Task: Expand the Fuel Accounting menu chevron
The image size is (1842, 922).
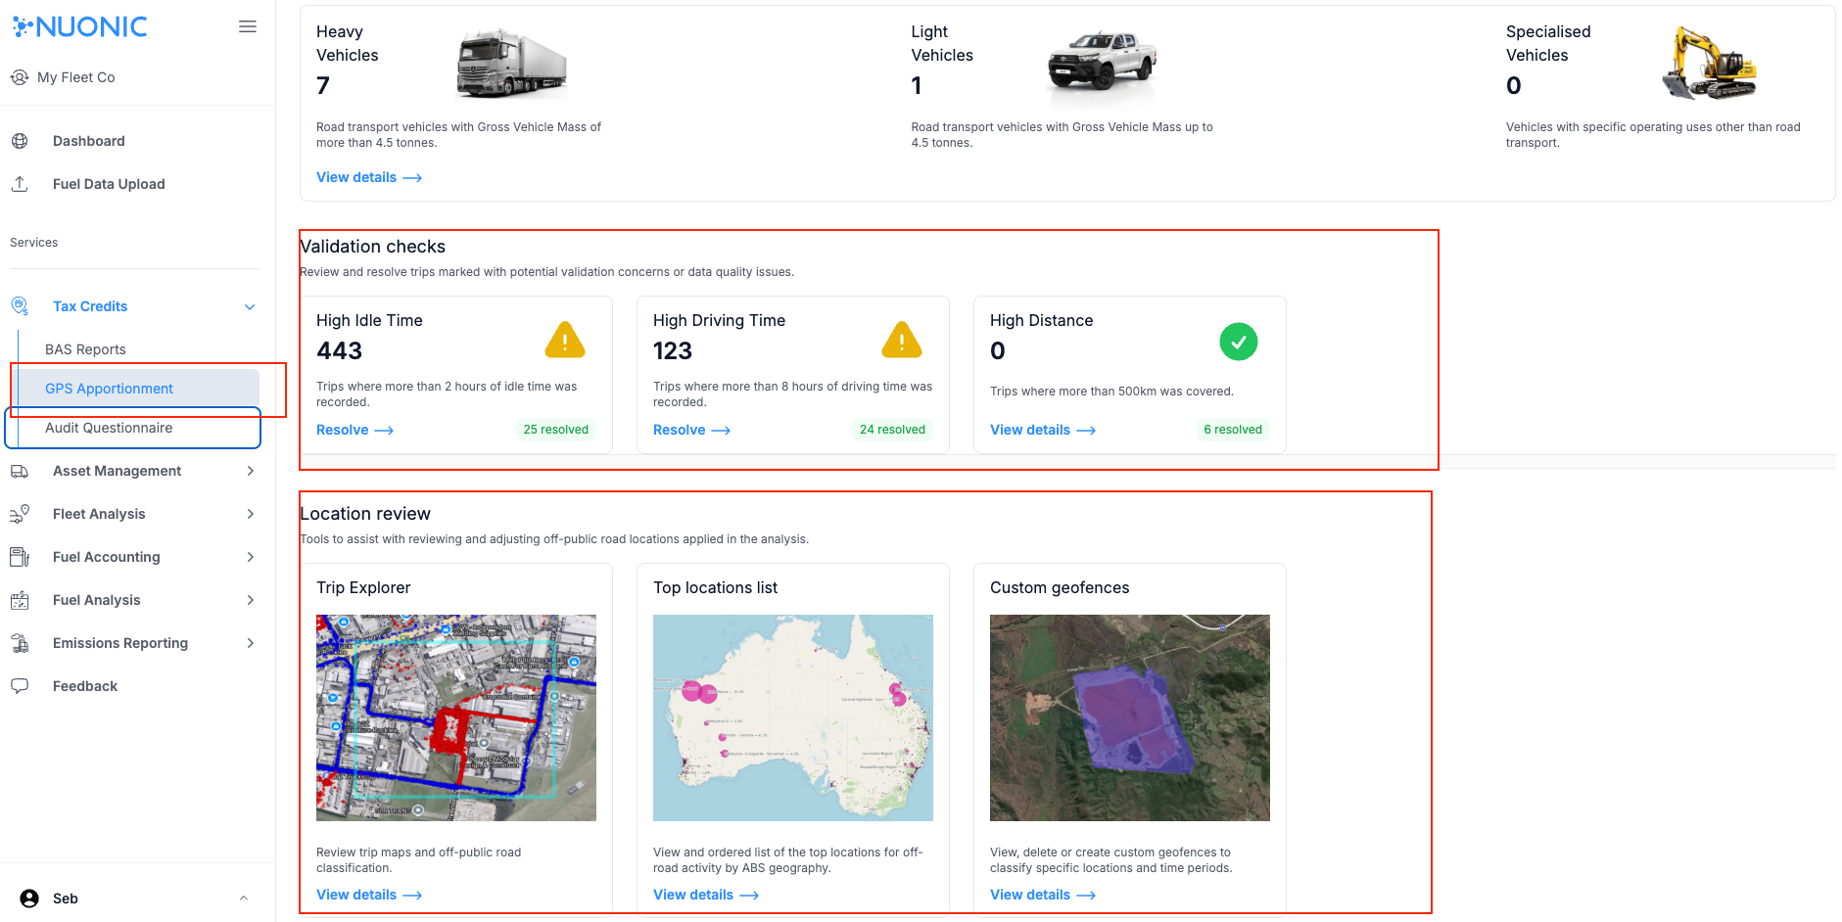Action: click(251, 557)
